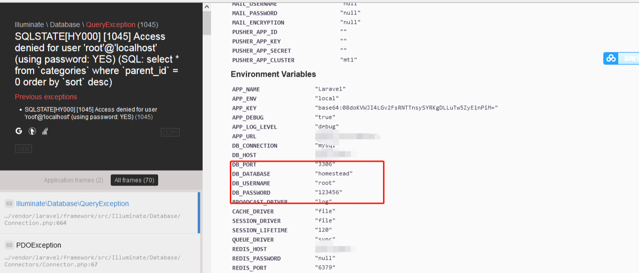Click the Previous exceptions heading
This screenshot has height=273, width=639.
[x=46, y=97]
